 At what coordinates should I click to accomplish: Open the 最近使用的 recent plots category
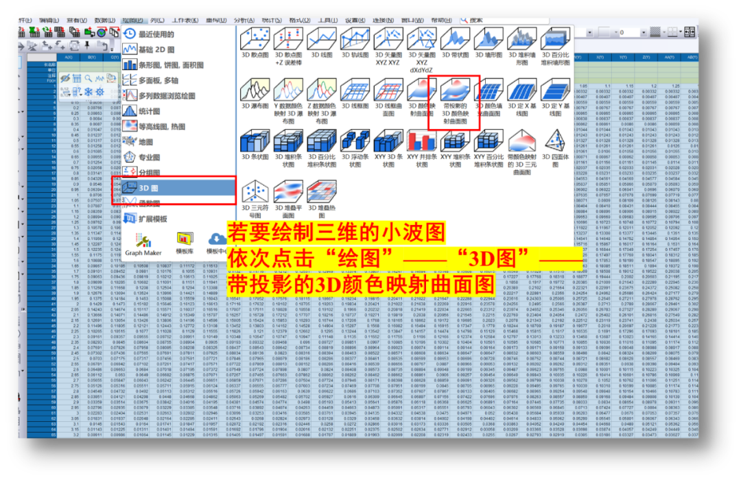[178, 34]
